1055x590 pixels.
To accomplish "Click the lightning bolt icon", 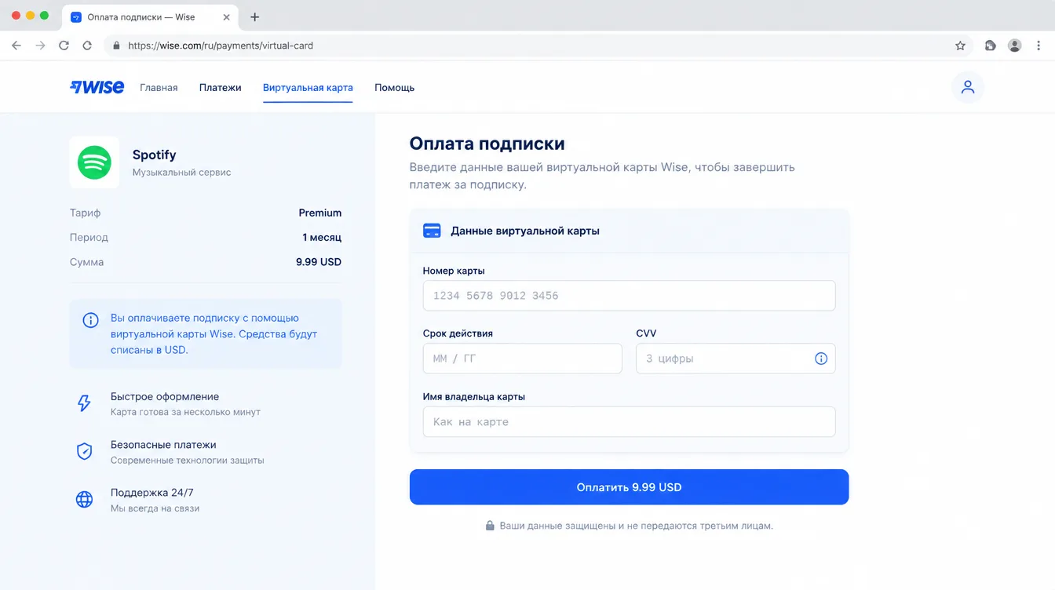I will pyautogui.click(x=84, y=403).
